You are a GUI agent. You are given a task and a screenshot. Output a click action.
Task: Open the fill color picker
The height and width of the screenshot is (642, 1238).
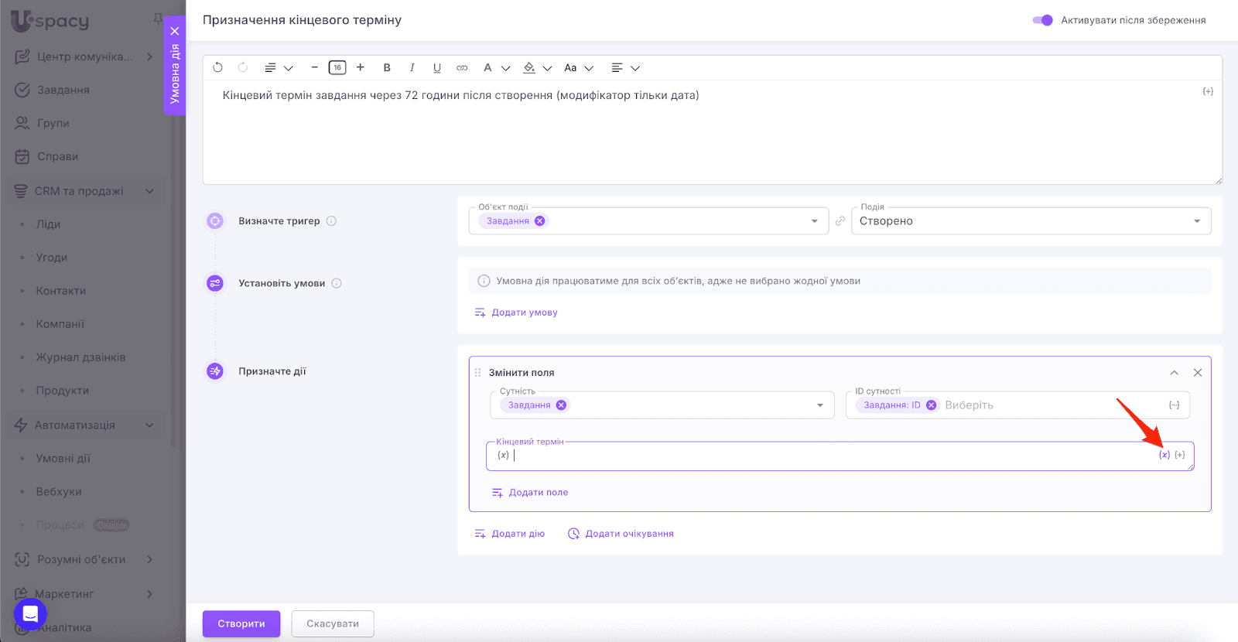click(x=530, y=68)
